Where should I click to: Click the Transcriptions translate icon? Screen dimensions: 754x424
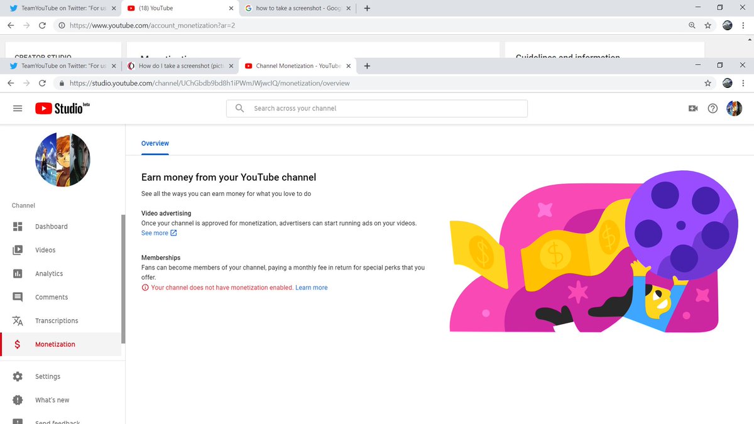coord(18,321)
